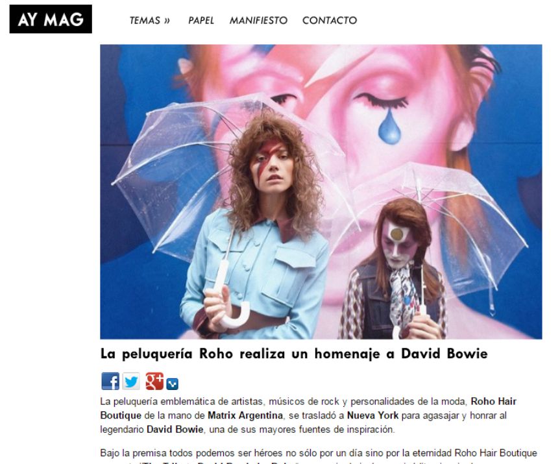Open the PAPEL menu item
560x464 pixels.
pos(201,20)
